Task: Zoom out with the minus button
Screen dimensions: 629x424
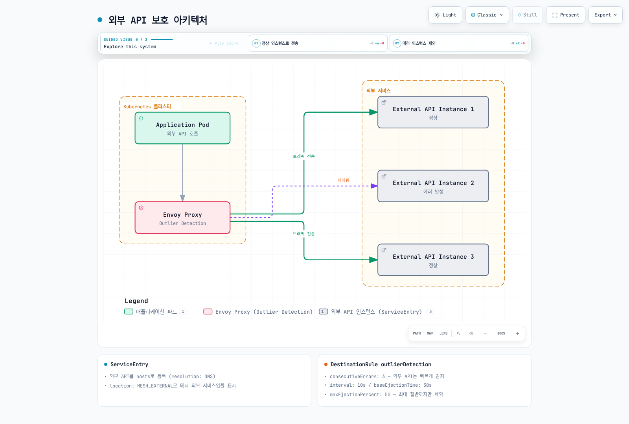Action: pos(486,333)
